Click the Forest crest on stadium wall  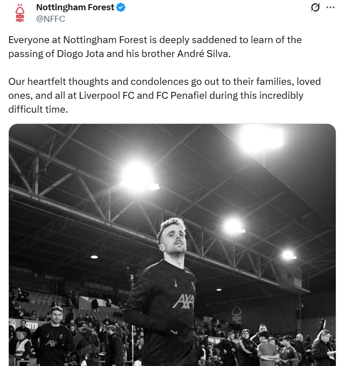pyautogui.click(x=237, y=314)
